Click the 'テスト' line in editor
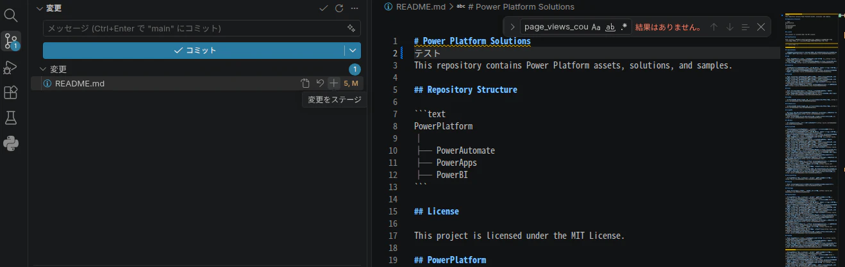 pos(428,53)
